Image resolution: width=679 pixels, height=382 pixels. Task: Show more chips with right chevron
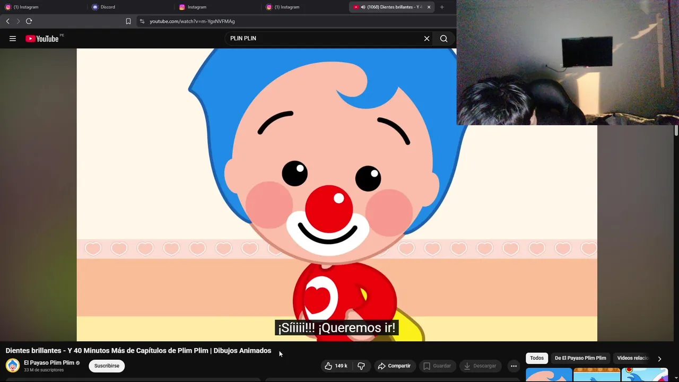coord(659,359)
